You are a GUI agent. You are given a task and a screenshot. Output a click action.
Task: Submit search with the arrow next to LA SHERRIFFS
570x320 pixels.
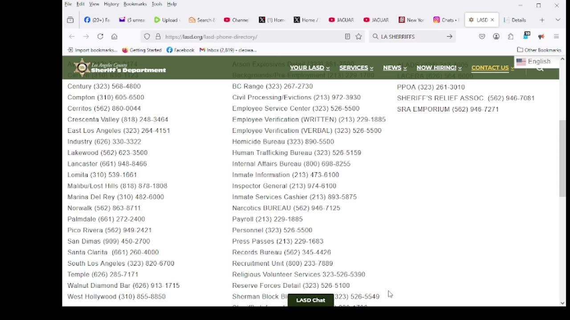[449, 36]
